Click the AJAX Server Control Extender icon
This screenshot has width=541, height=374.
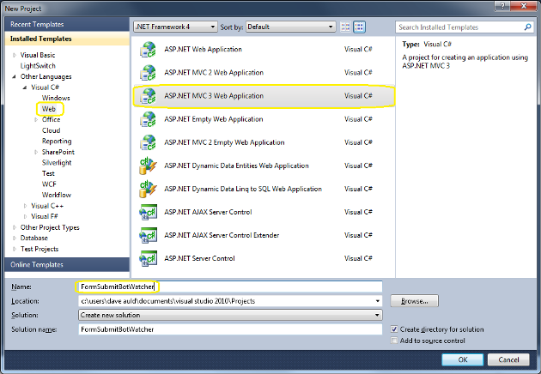click(x=148, y=235)
